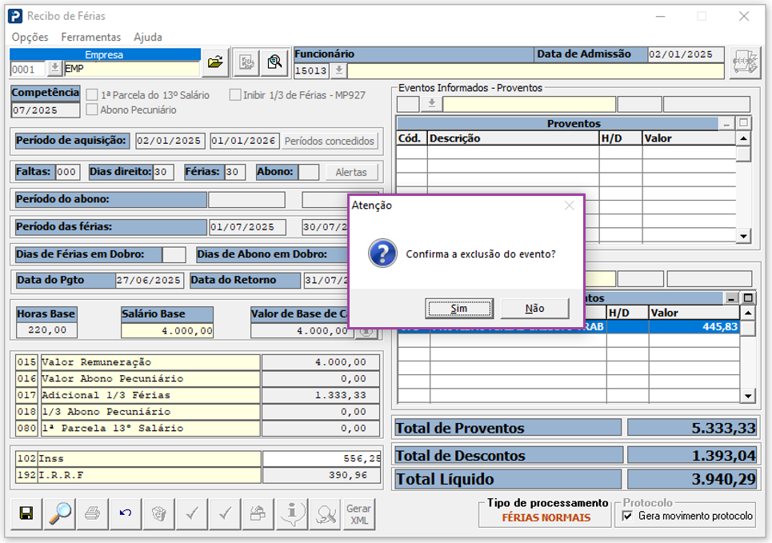The width and height of the screenshot is (772, 543).
Task: Open the Empresa code lookup arrow
Action: pyautogui.click(x=54, y=69)
